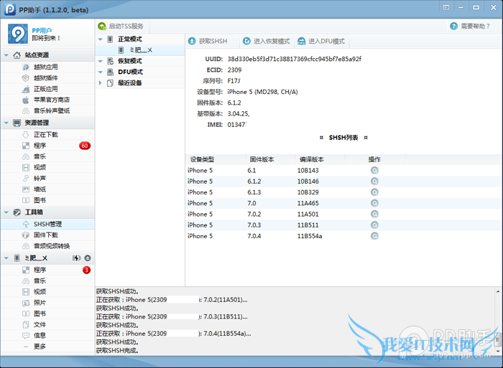Click 进入恢复模式 button
Screen dimensions: 503x368
[267, 41]
